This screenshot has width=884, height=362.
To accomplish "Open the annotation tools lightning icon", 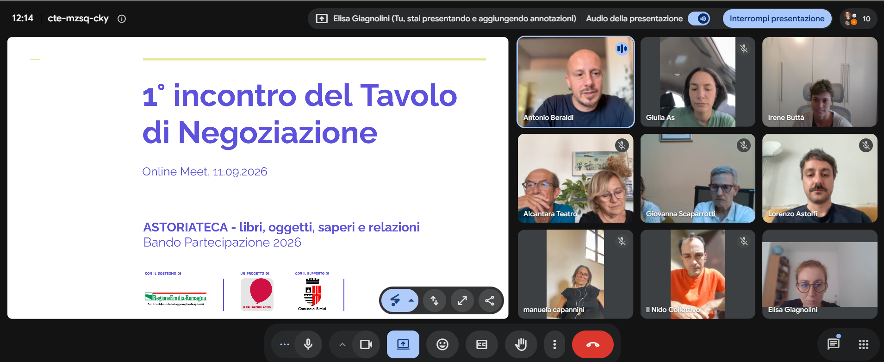I will (395, 300).
